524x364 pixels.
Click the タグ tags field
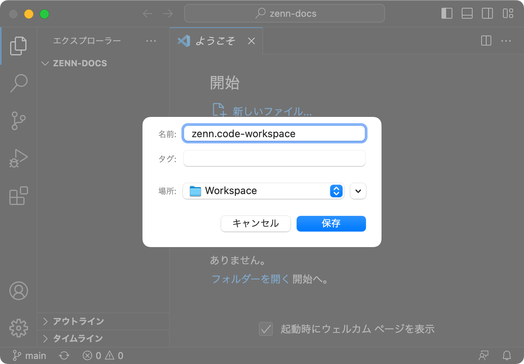pyautogui.click(x=274, y=158)
